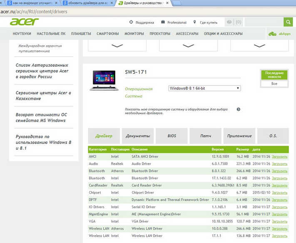The height and width of the screenshot is (243, 296).
Task: Open Сервисные центры Acer в Казахстане link
Action: (x=43, y=95)
